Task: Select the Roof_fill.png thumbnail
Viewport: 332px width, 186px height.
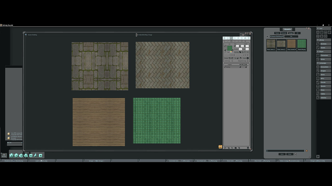Action: tap(302, 44)
